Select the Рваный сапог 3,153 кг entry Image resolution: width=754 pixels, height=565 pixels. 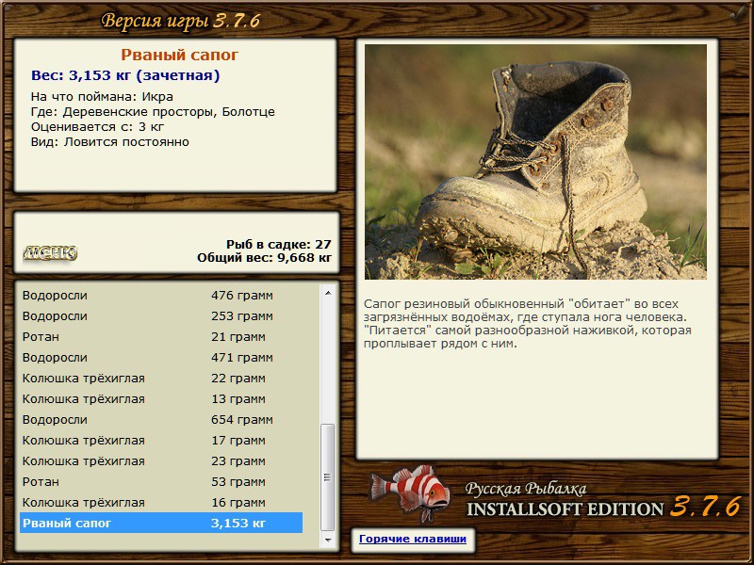(161, 523)
